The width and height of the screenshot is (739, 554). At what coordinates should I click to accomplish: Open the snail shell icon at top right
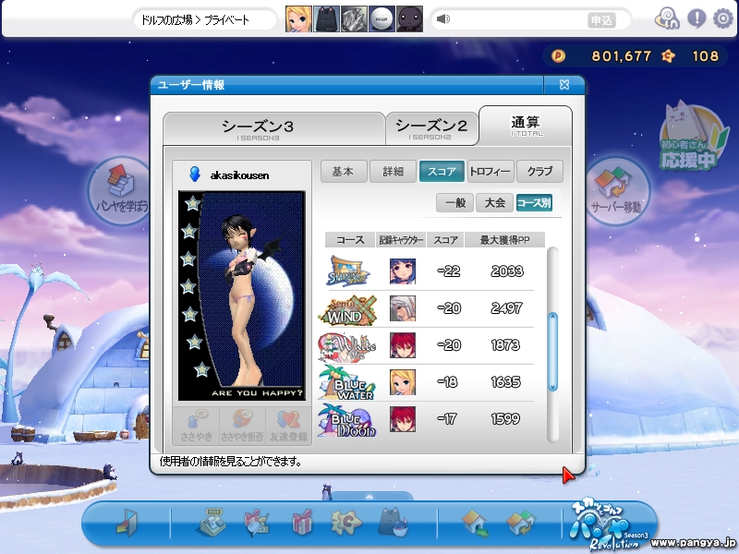pyautogui.click(x=667, y=18)
